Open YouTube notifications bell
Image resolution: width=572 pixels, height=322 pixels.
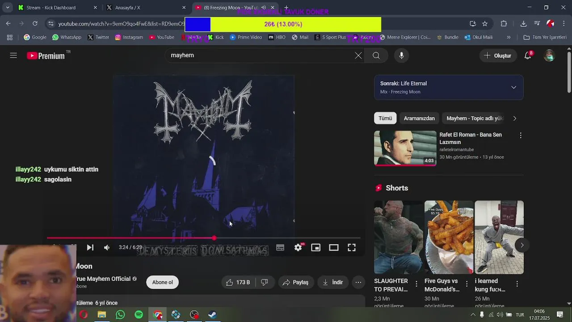pos(528,55)
